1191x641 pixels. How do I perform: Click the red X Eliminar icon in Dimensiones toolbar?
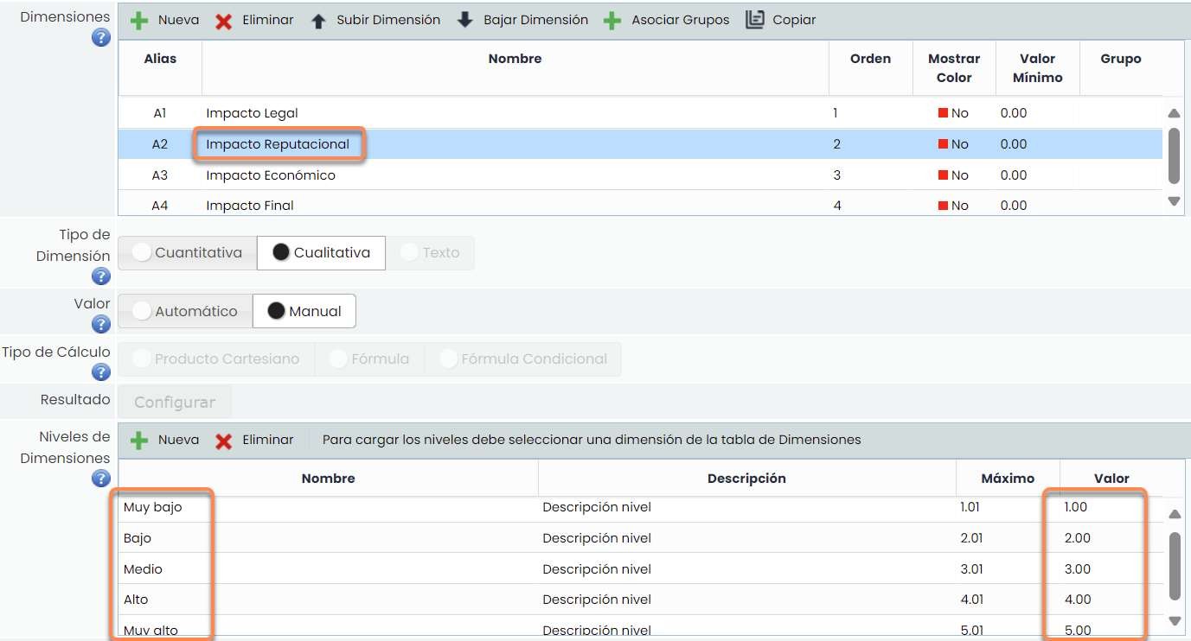click(224, 21)
